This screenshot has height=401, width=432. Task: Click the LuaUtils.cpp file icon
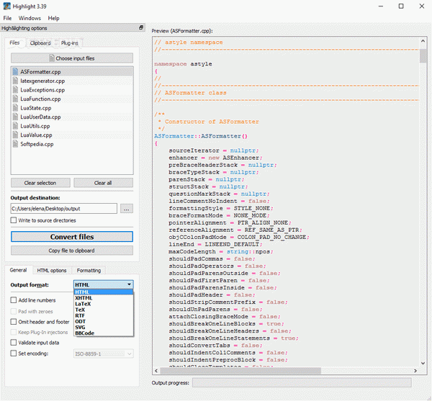click(x=15, y=126)
